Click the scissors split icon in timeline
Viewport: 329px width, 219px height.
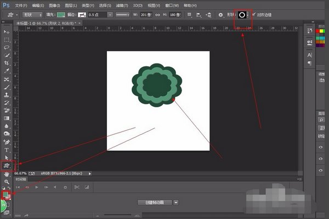pyautogui.click(x=77, y=187)
